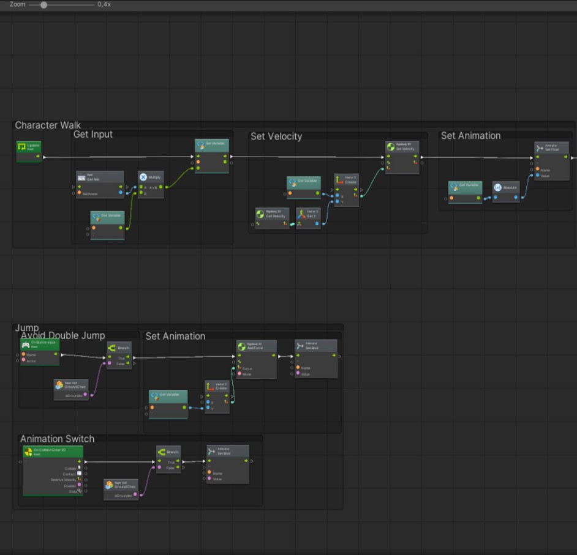Click the Rigidbody 2D Get Velocity node
The image size is (577, 555).
pos(272,215)
